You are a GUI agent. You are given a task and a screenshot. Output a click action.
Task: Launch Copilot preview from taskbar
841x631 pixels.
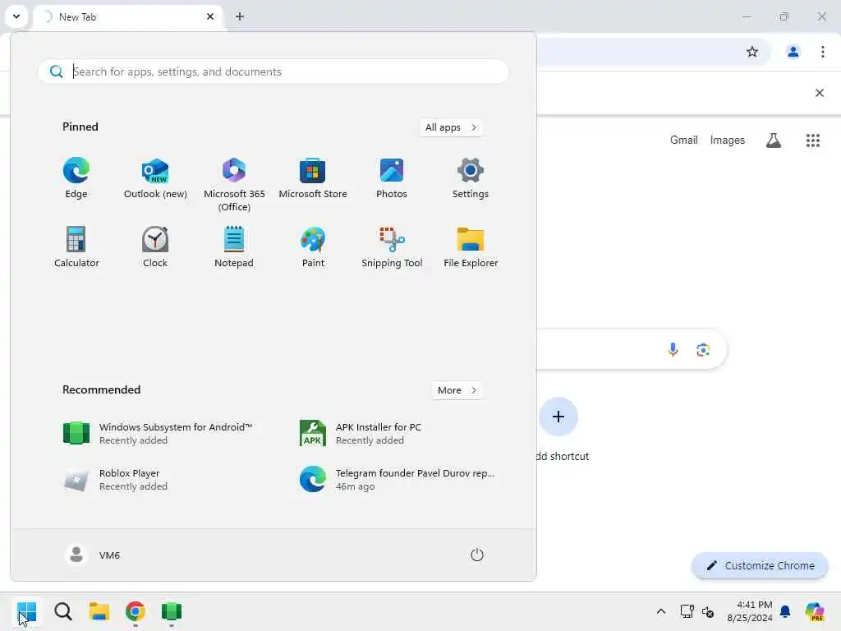point(815,611)
